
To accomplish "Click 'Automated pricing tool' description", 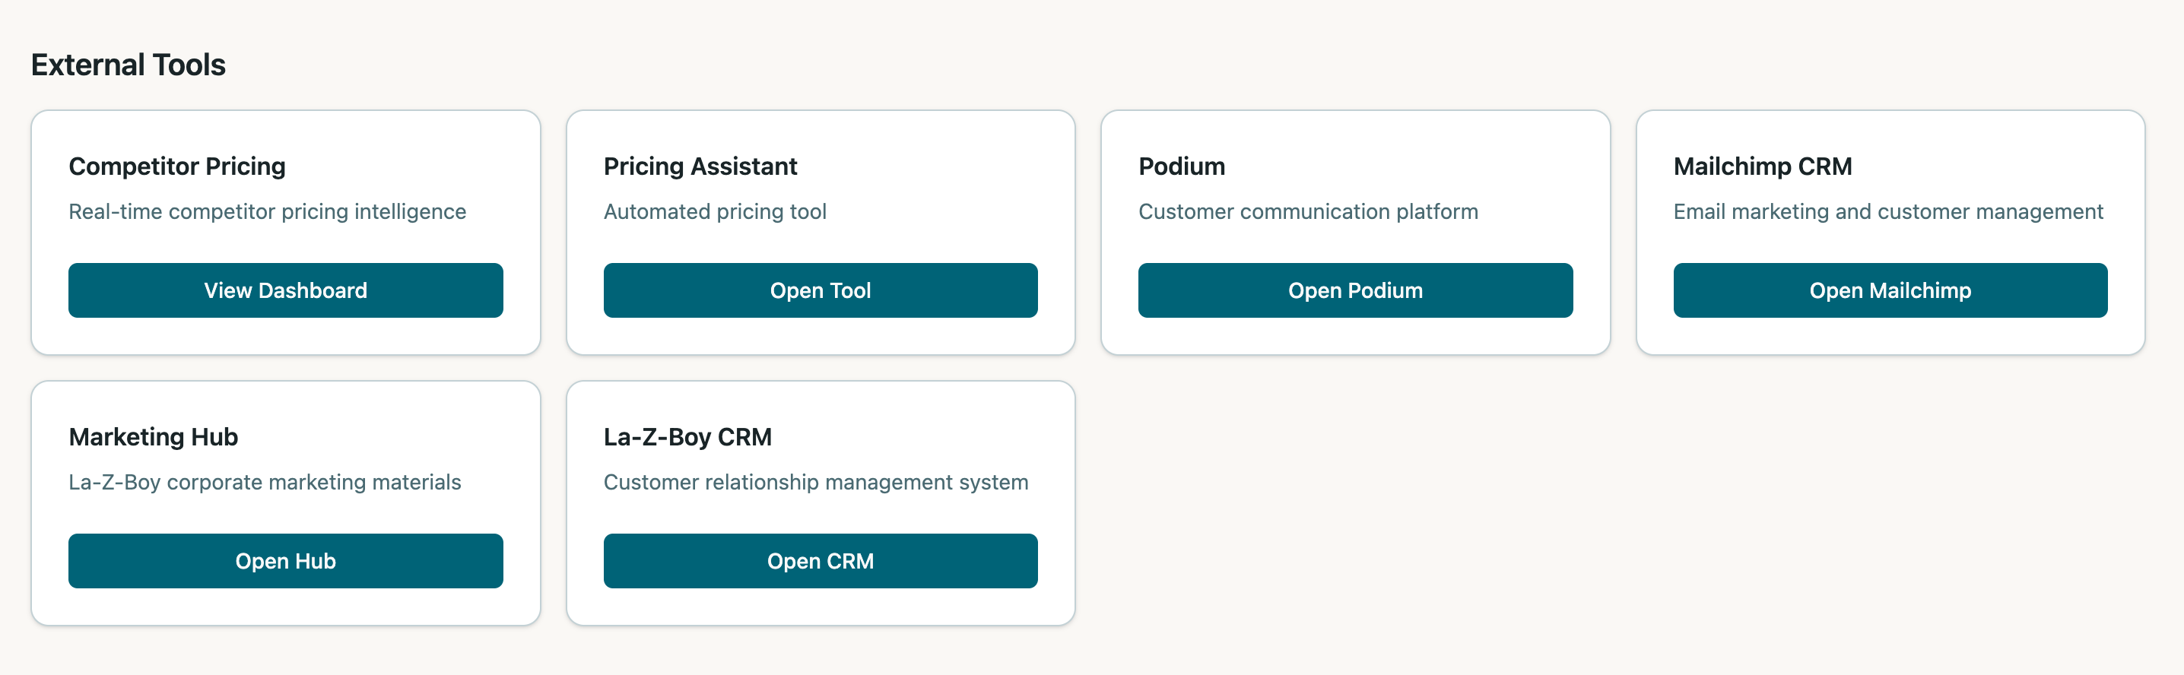I will [x=715, y=211].
